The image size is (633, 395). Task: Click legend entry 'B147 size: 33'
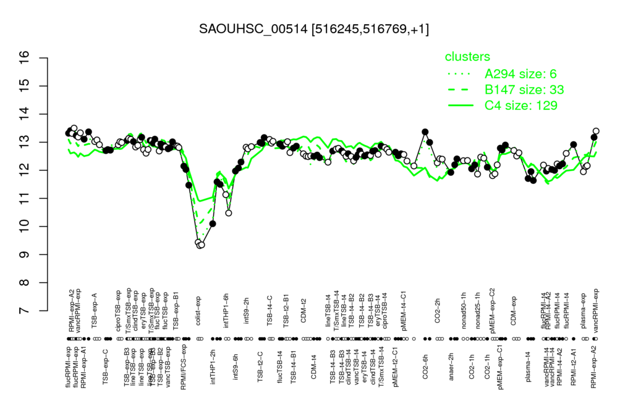click(x=524, y=89)
